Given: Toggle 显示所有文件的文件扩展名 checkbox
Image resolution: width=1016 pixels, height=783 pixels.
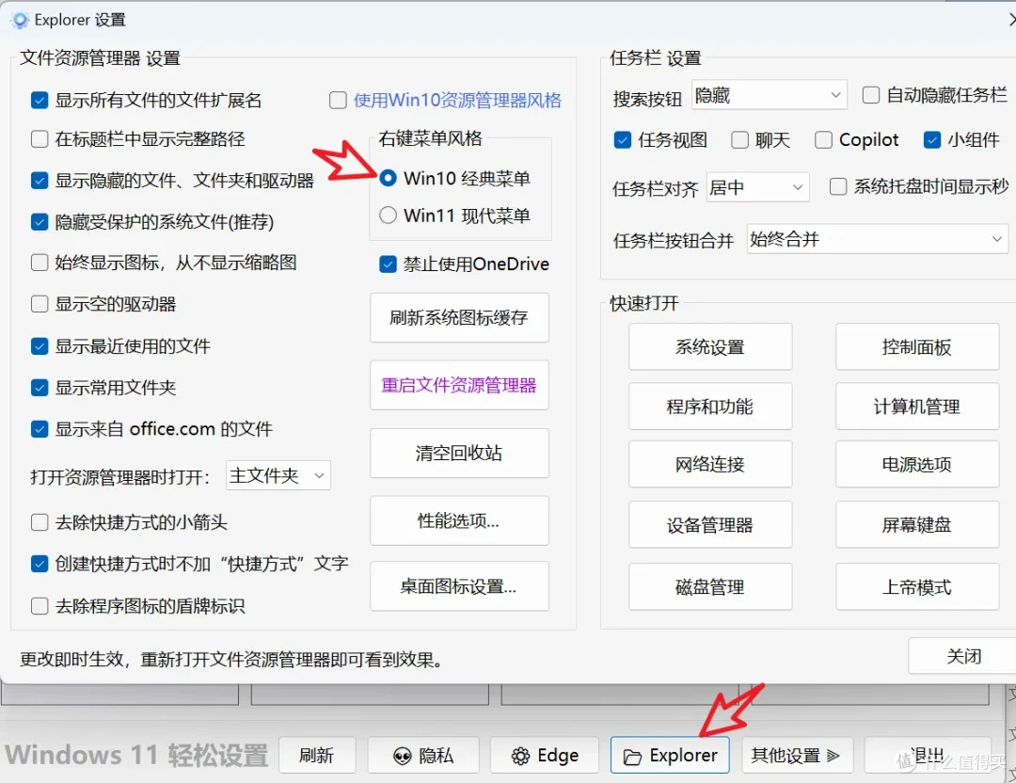Looking at the screenshot, I should click(40, 101).
